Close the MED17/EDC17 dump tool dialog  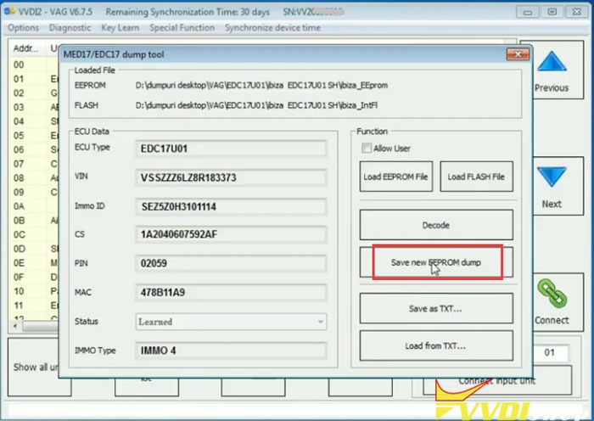coord(518,54)
